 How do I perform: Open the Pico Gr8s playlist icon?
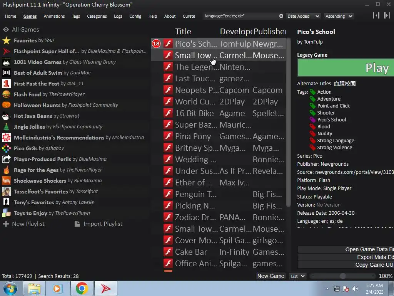pyautogui.click(x=6, y=148)
